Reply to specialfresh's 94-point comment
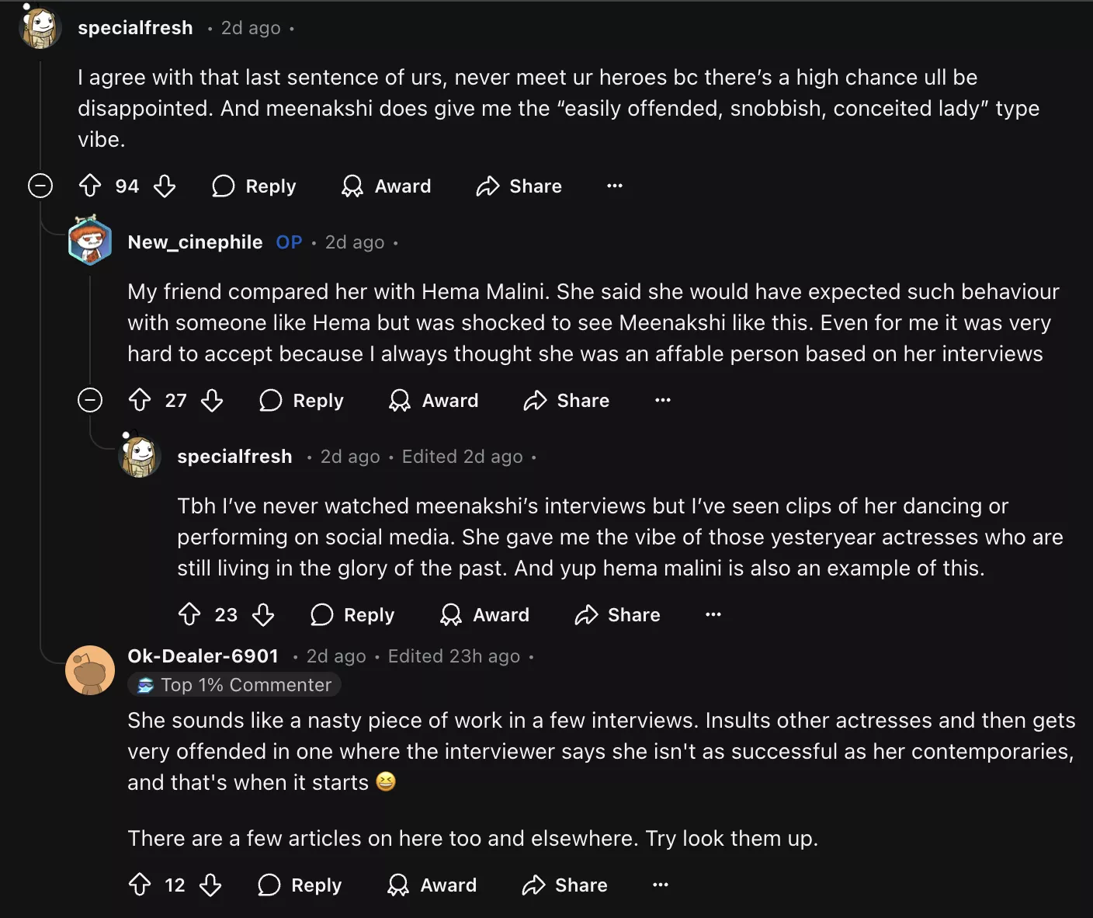1093x918 pixels. coord(255,186)
